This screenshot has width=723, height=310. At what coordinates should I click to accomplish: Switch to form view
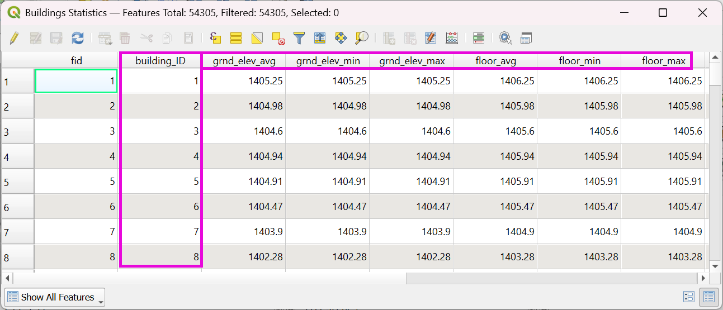tap(689, 297)
